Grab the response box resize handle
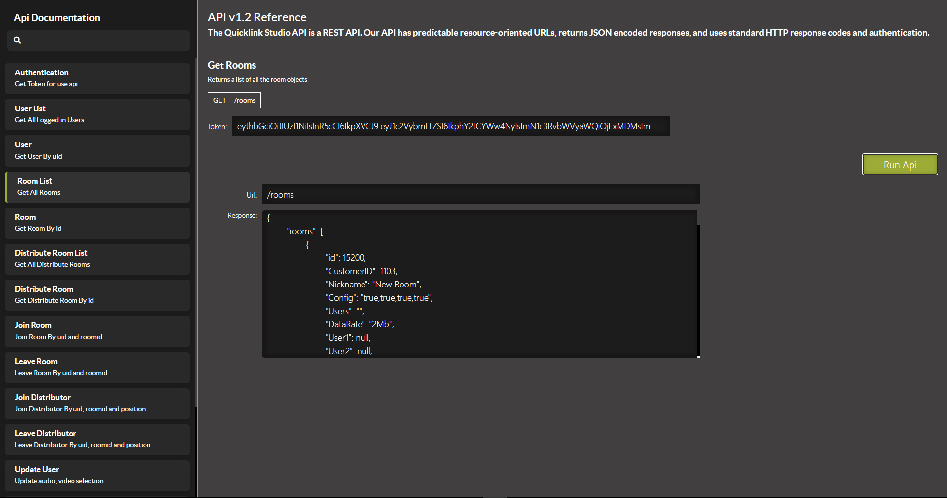 tap(698, 356)
